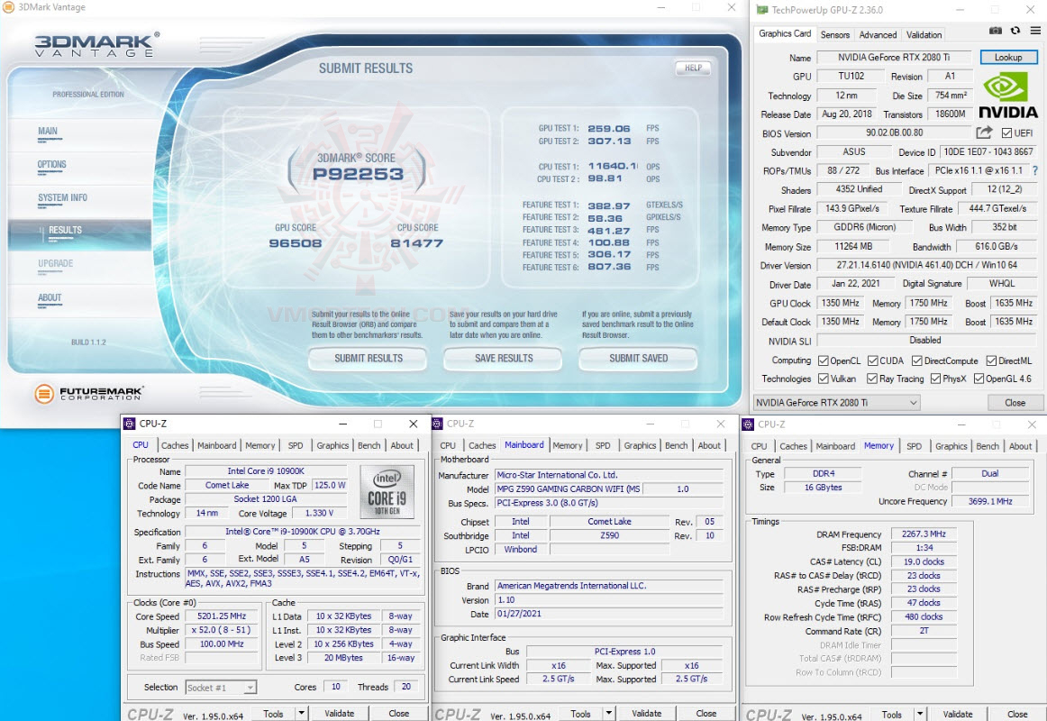Viewport: 1047px width, 721px height.
Task: Click the Intel Core i9 badge in CPU-Z
Action: tap(387, 489)
